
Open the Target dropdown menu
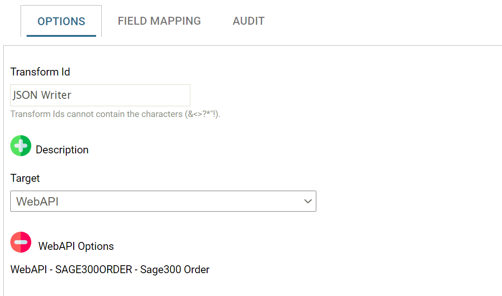pyautogui.click(x=163, y=201)
